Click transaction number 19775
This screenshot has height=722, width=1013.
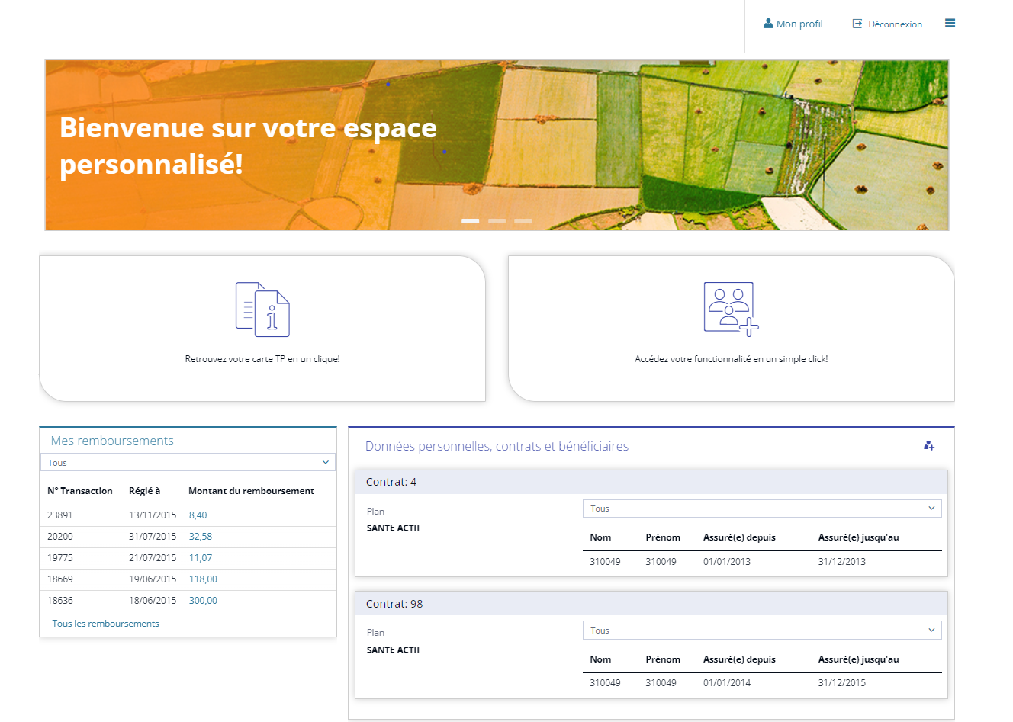[60, 558]
